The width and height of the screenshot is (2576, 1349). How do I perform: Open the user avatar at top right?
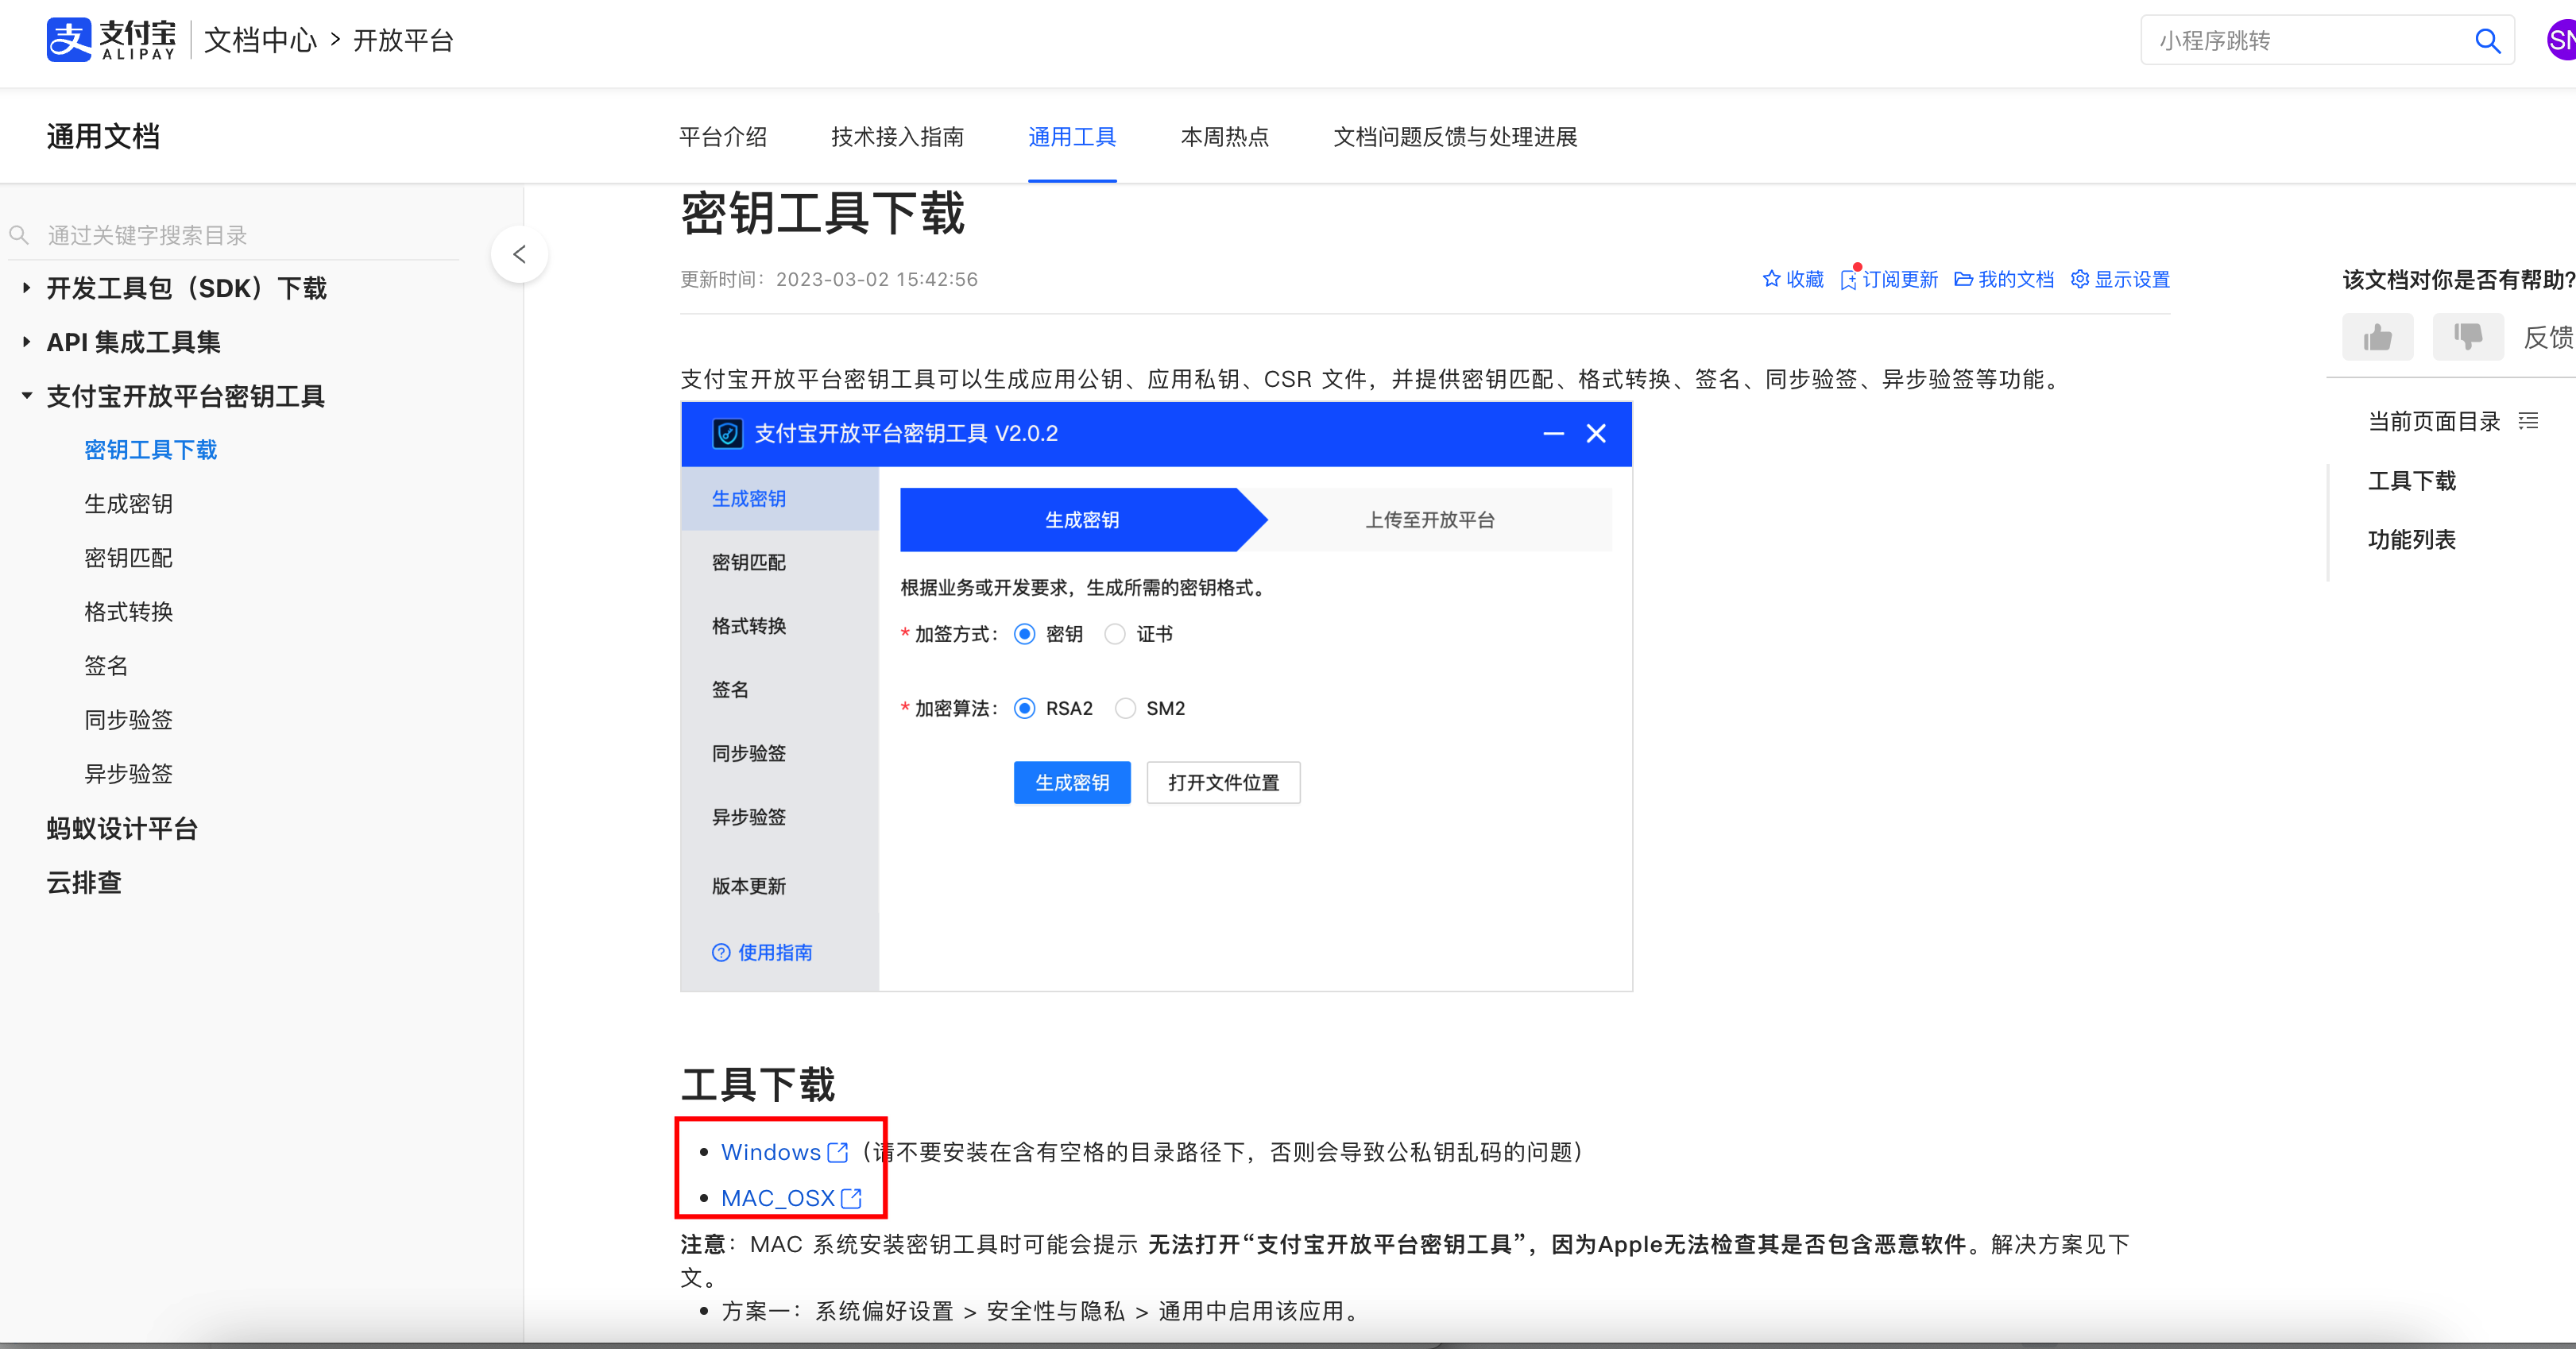(2561, 40)
